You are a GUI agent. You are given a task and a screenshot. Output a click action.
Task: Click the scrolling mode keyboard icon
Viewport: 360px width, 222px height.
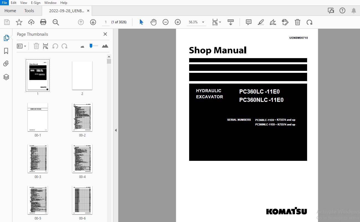tap(230, 22)
